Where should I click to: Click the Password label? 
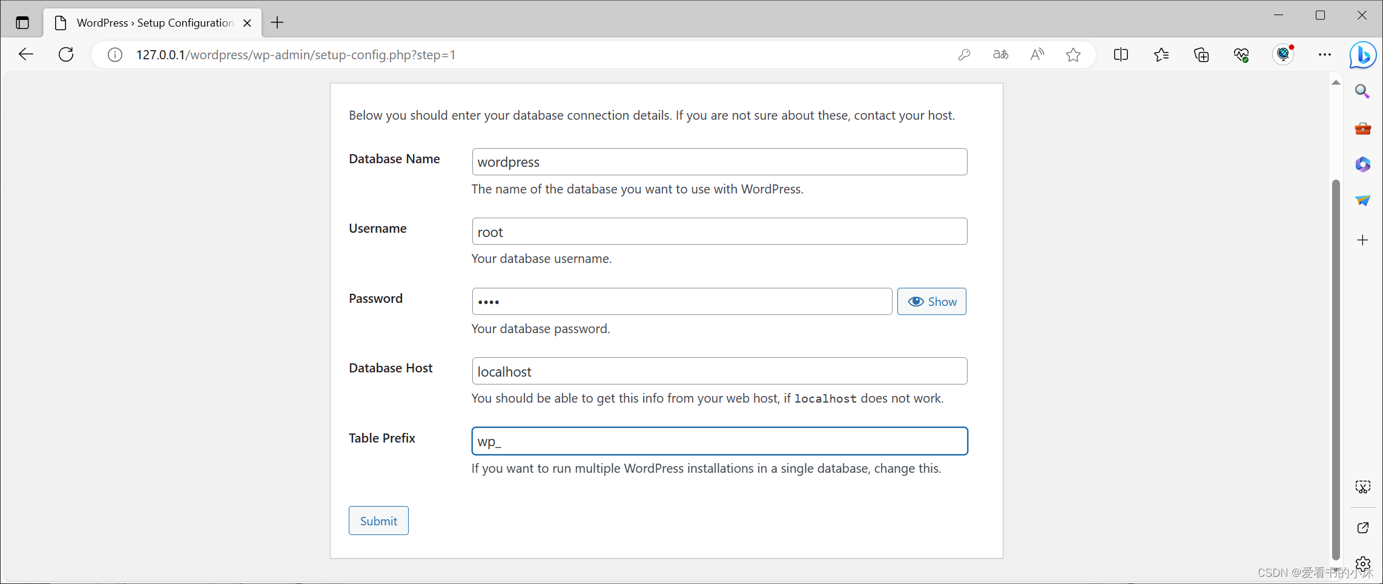tap(375, 299)
